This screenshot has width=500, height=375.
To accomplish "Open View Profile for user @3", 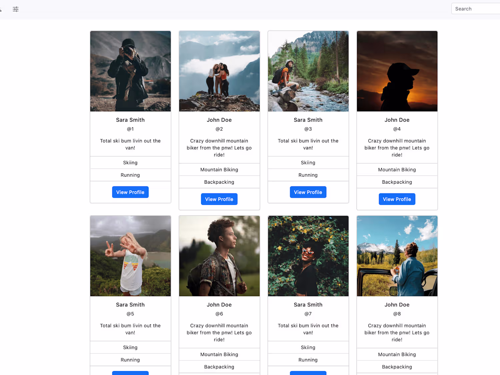I will [x=308, y=192].
